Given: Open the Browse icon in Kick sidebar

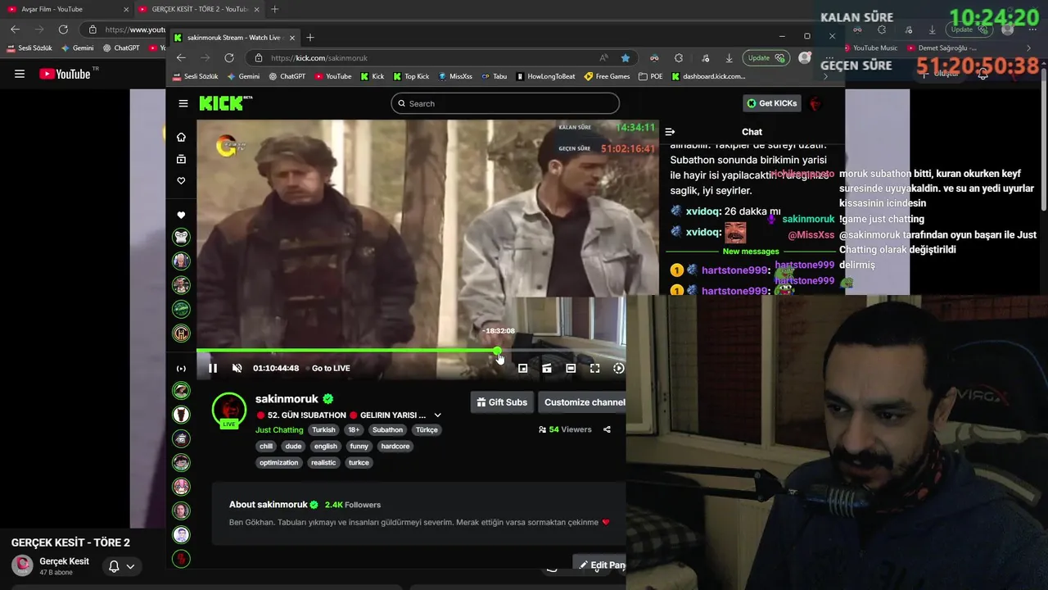Looking at the screenshot, I should coord(181,159).
